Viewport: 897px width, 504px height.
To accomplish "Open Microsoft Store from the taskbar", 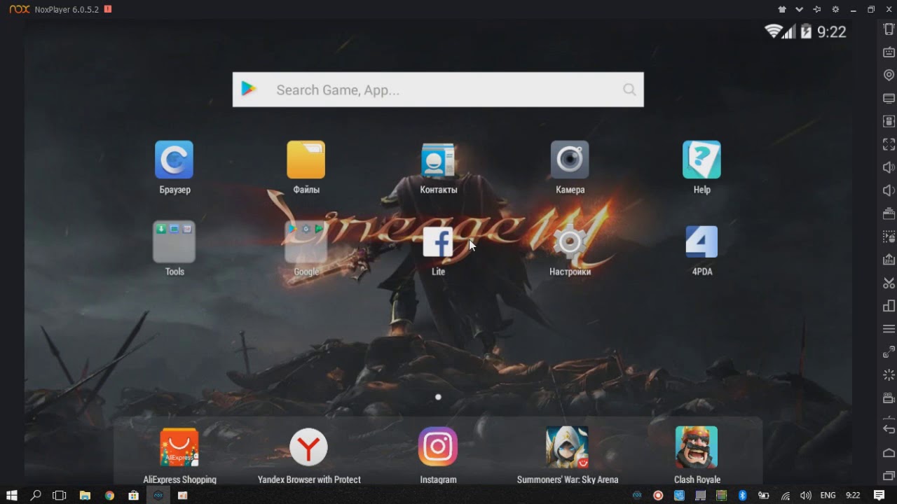I will click(x=133, y=496).
